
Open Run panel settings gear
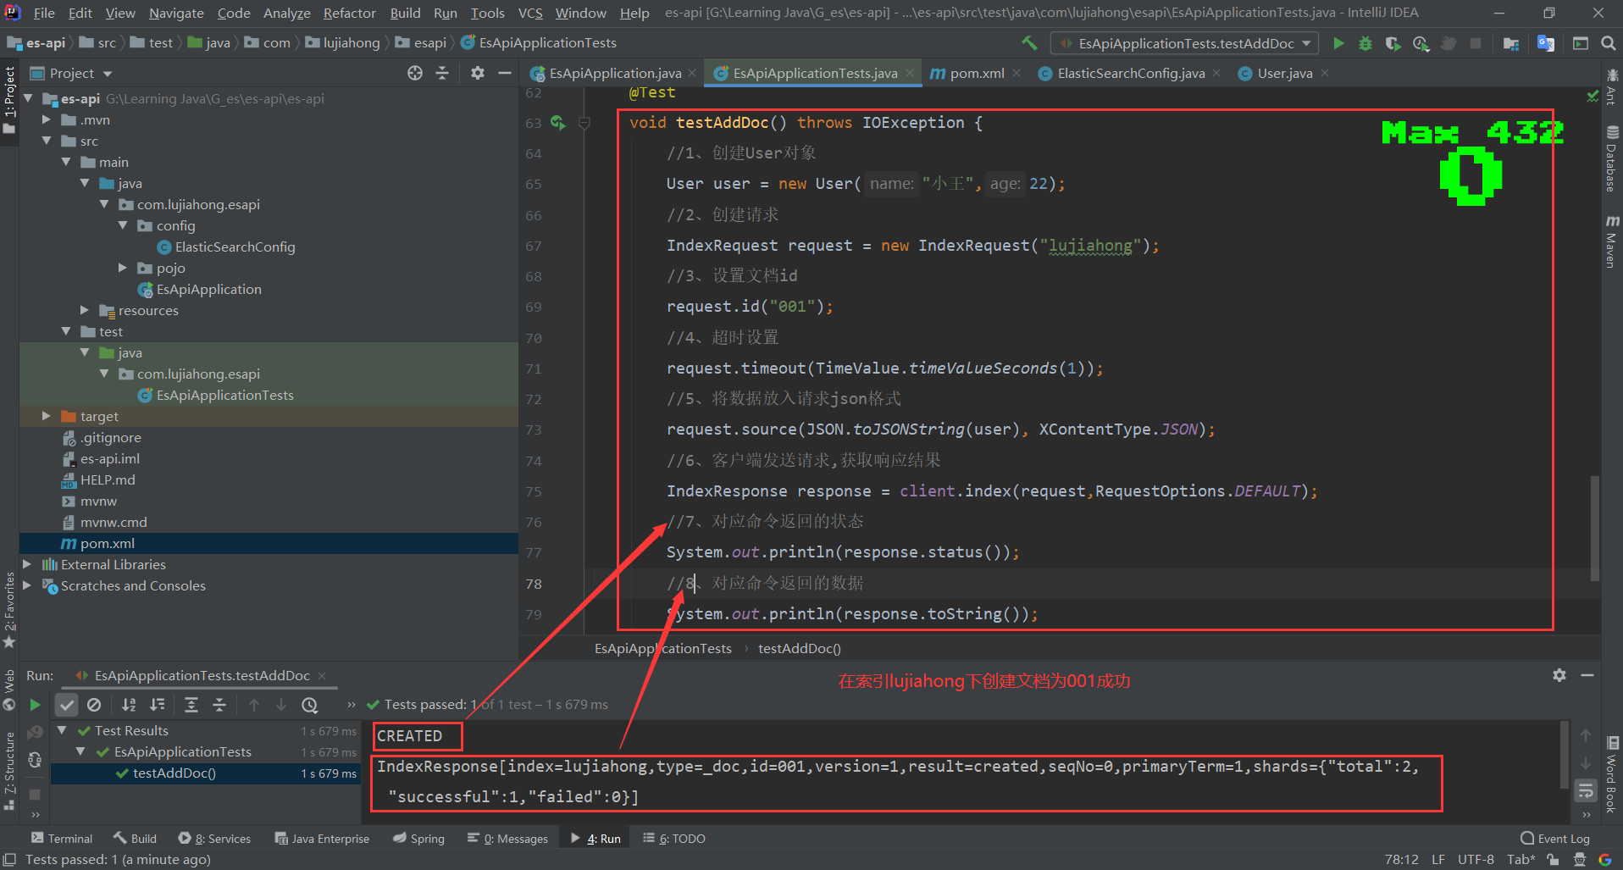tap(1559, 675)
